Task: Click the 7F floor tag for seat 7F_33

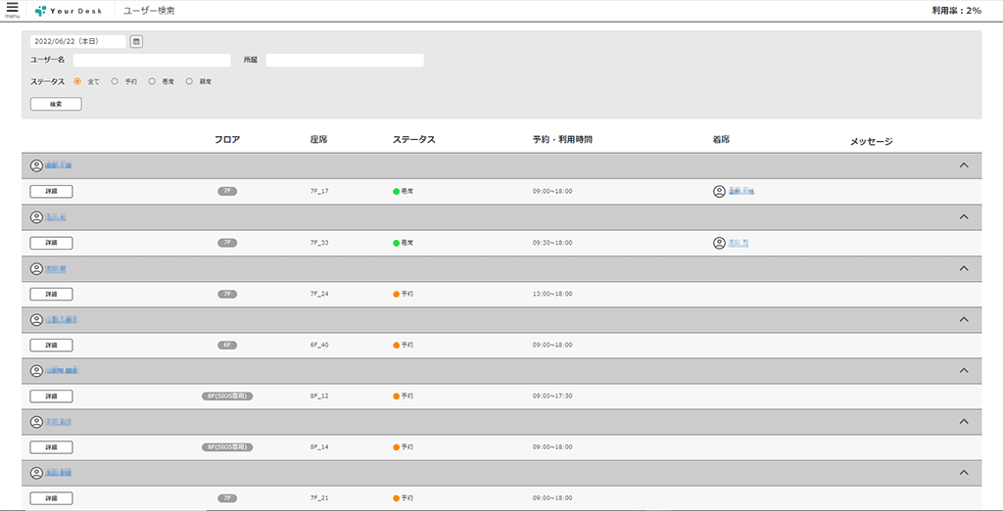Action: pyautogui.click(x=227, y=243)
